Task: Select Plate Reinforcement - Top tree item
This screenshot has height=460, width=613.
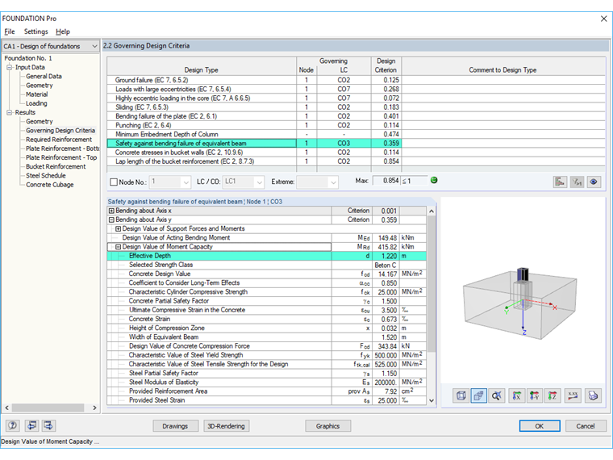Action: pos(61,157)
